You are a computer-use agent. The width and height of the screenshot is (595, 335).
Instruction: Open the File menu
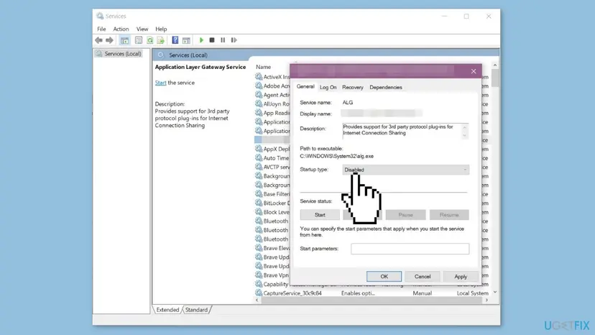pyautogui.click(x=101, y=29)
